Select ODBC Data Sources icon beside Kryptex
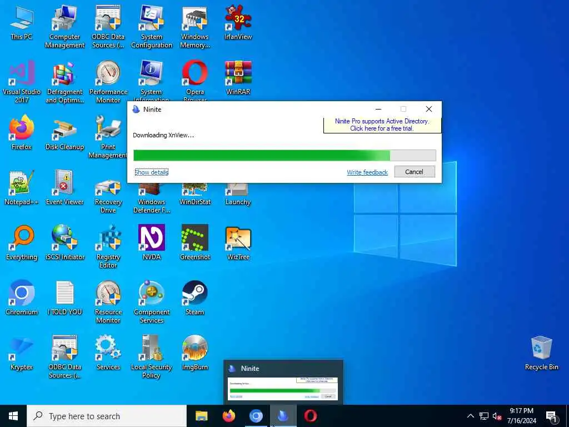The image size is (569, 427). point(64,358)
